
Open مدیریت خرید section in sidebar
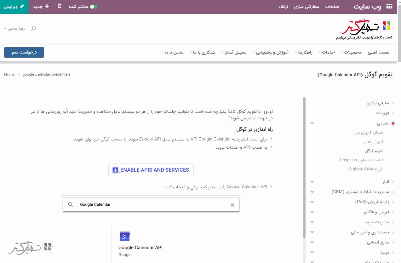tap(377, 222)
